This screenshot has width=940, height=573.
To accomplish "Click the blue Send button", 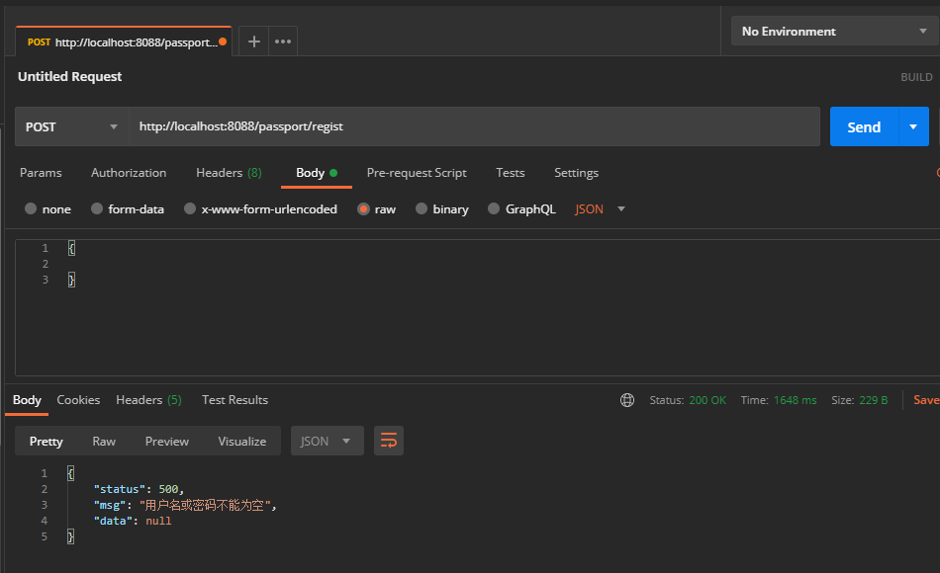I will point(864,126).
